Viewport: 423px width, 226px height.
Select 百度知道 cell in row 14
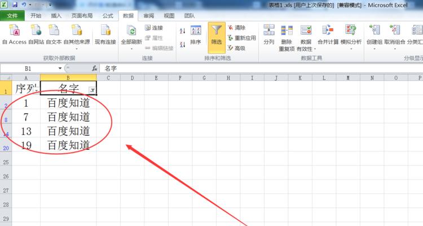pos(68,131)
